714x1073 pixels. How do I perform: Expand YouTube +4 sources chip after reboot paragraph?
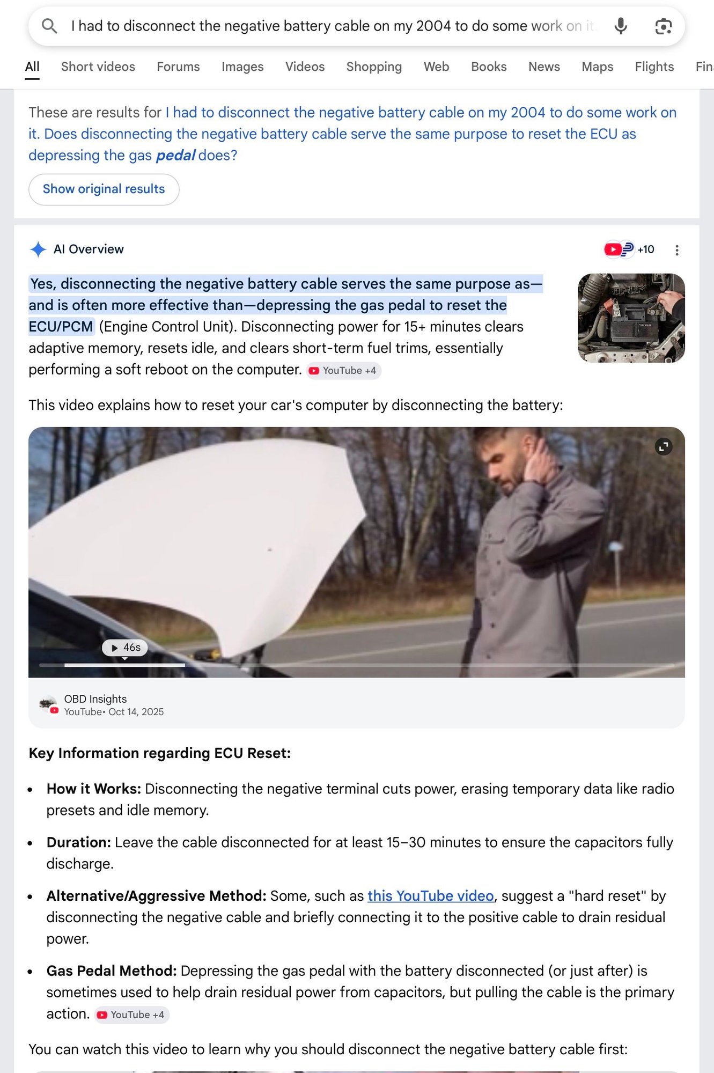click(x=344, y=371)
